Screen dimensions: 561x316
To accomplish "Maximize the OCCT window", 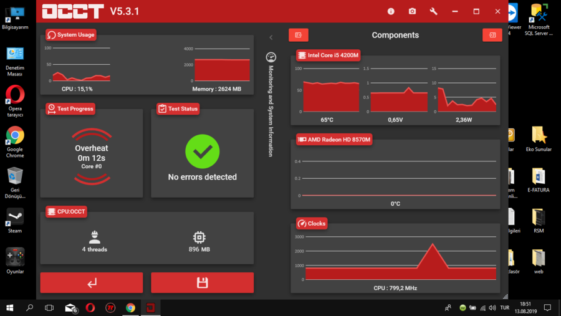I will tap(476, 11).
